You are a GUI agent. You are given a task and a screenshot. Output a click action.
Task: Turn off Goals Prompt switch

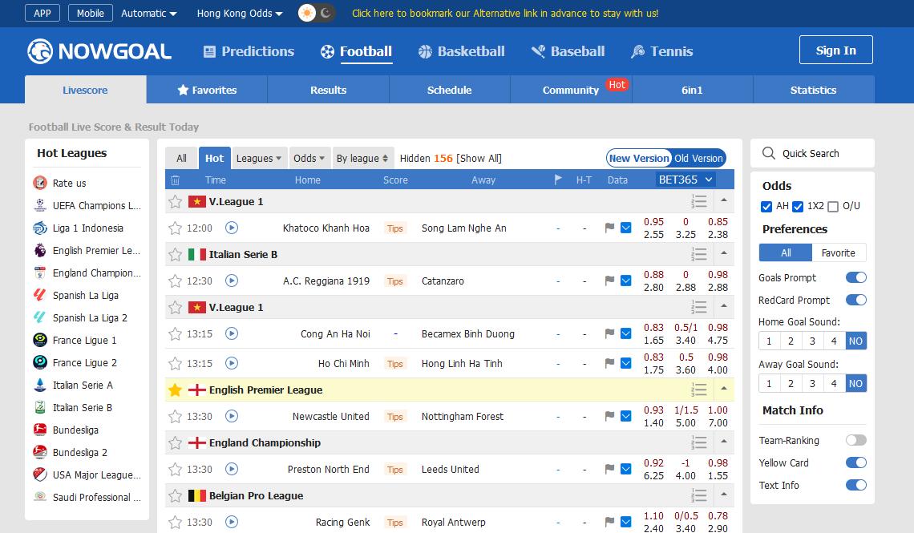coord(855,277)
